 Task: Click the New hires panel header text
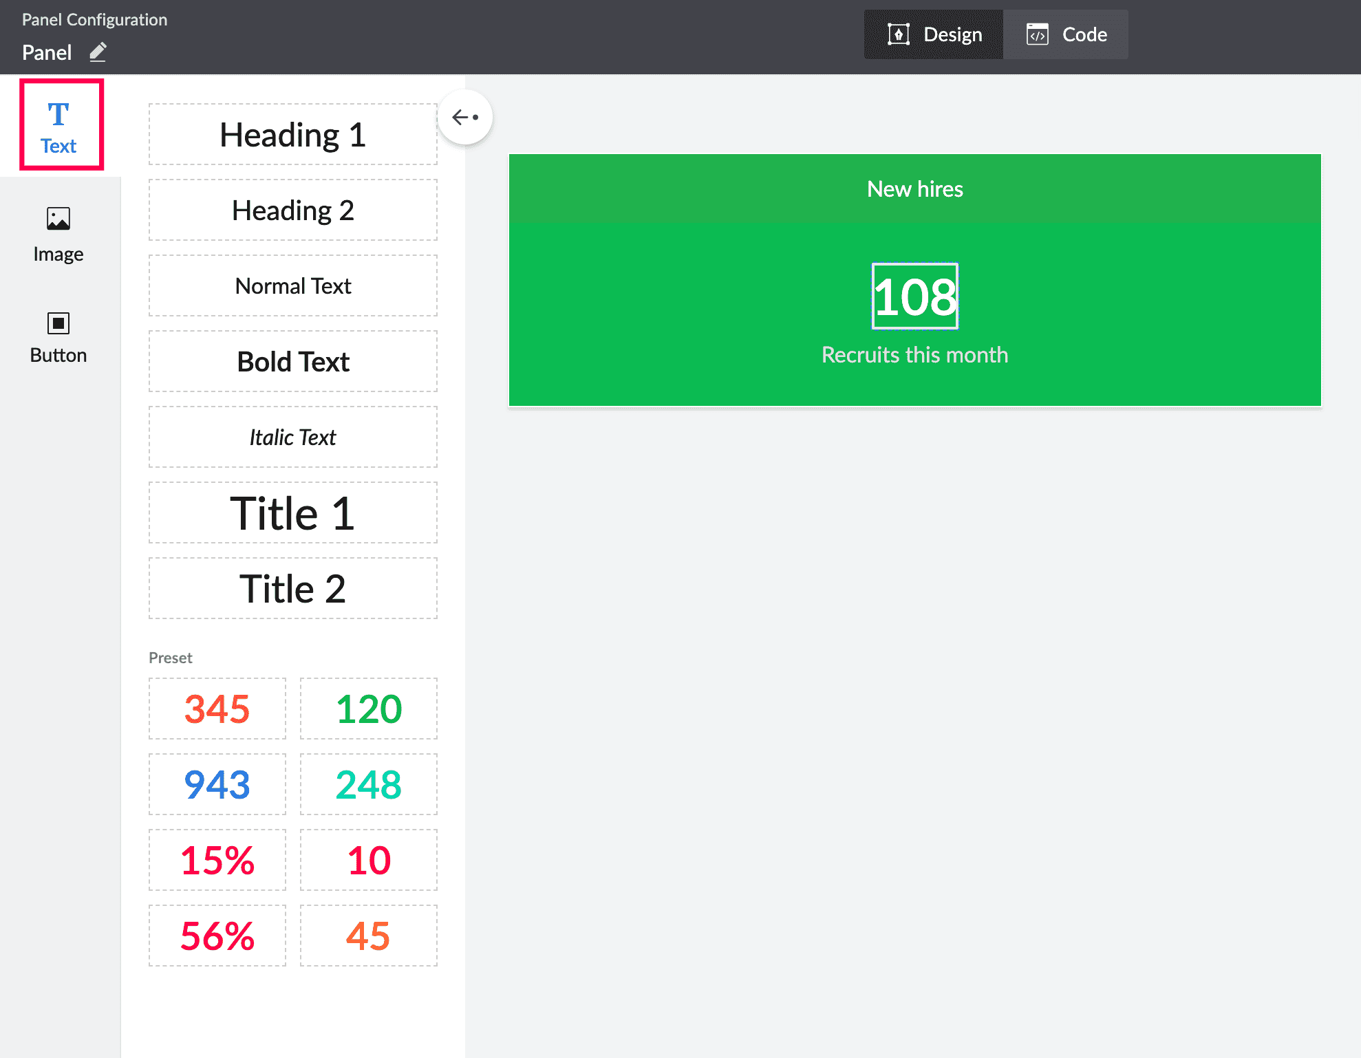(x=914, y=189)
